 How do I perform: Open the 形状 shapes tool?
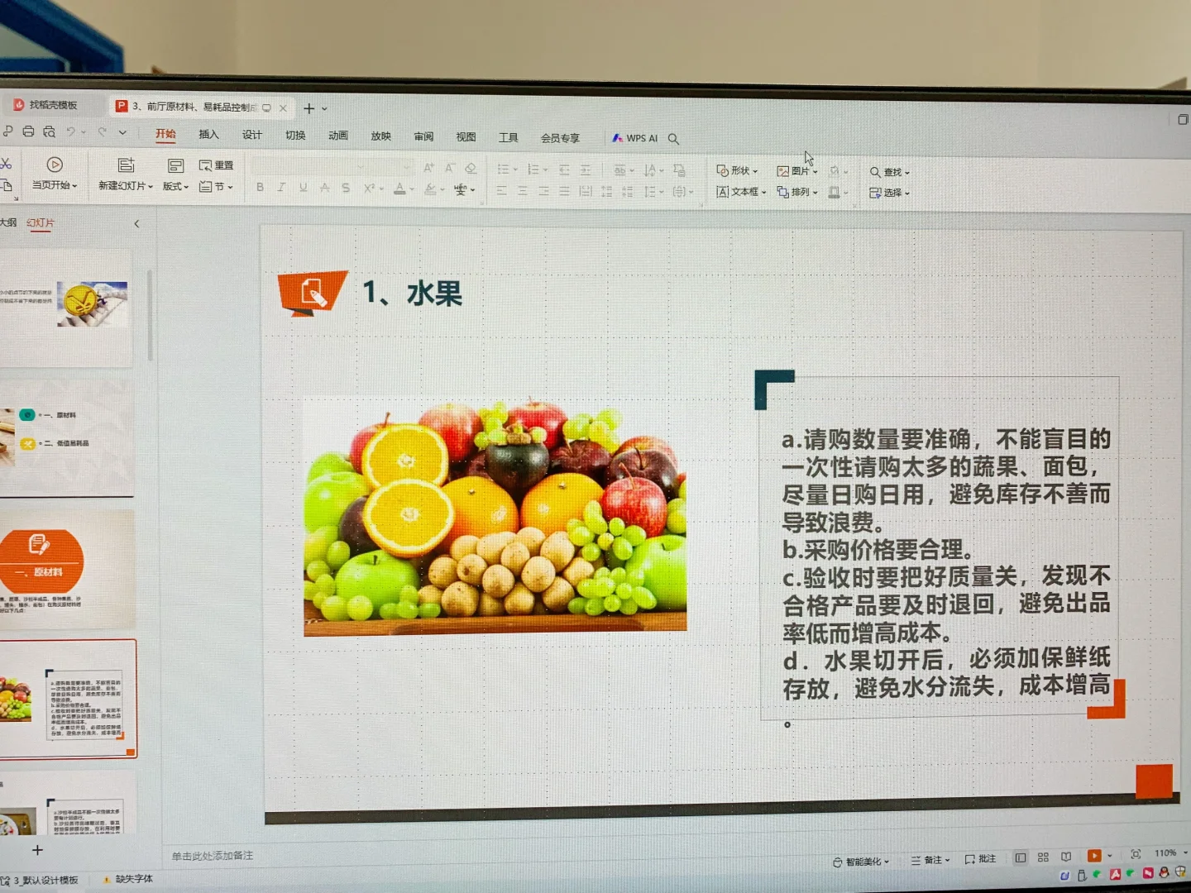736,170
